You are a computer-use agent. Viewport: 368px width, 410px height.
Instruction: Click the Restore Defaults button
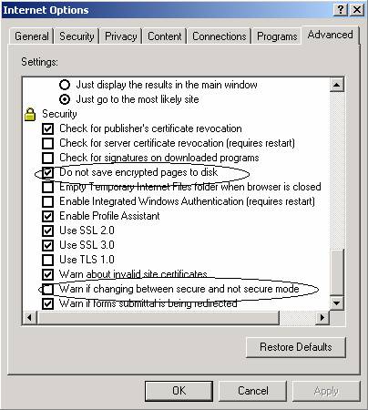click(296, 347)
